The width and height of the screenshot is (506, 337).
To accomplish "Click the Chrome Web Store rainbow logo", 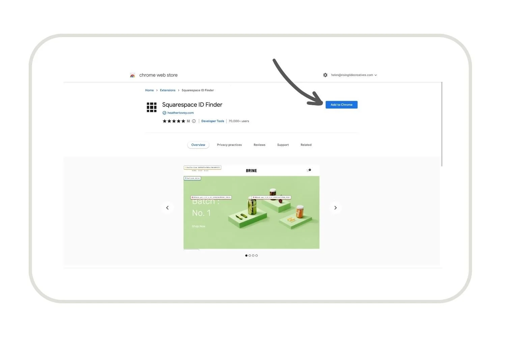I will (x=133, y=75).
